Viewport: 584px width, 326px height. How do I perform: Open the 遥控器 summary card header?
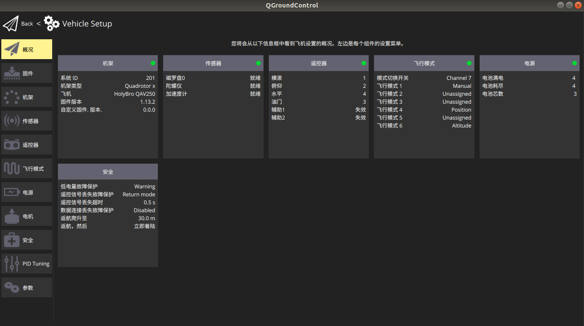tap(319, 63)
